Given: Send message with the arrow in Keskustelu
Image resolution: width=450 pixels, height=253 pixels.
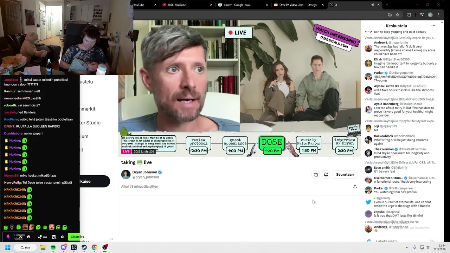Looking at the screenshot, I should 432,241.
